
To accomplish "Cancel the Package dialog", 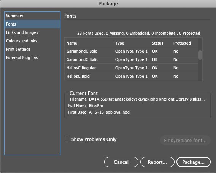I will [x=121, y=162].
